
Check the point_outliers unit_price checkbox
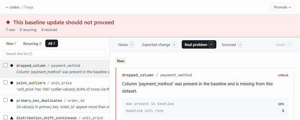(5, 83)
